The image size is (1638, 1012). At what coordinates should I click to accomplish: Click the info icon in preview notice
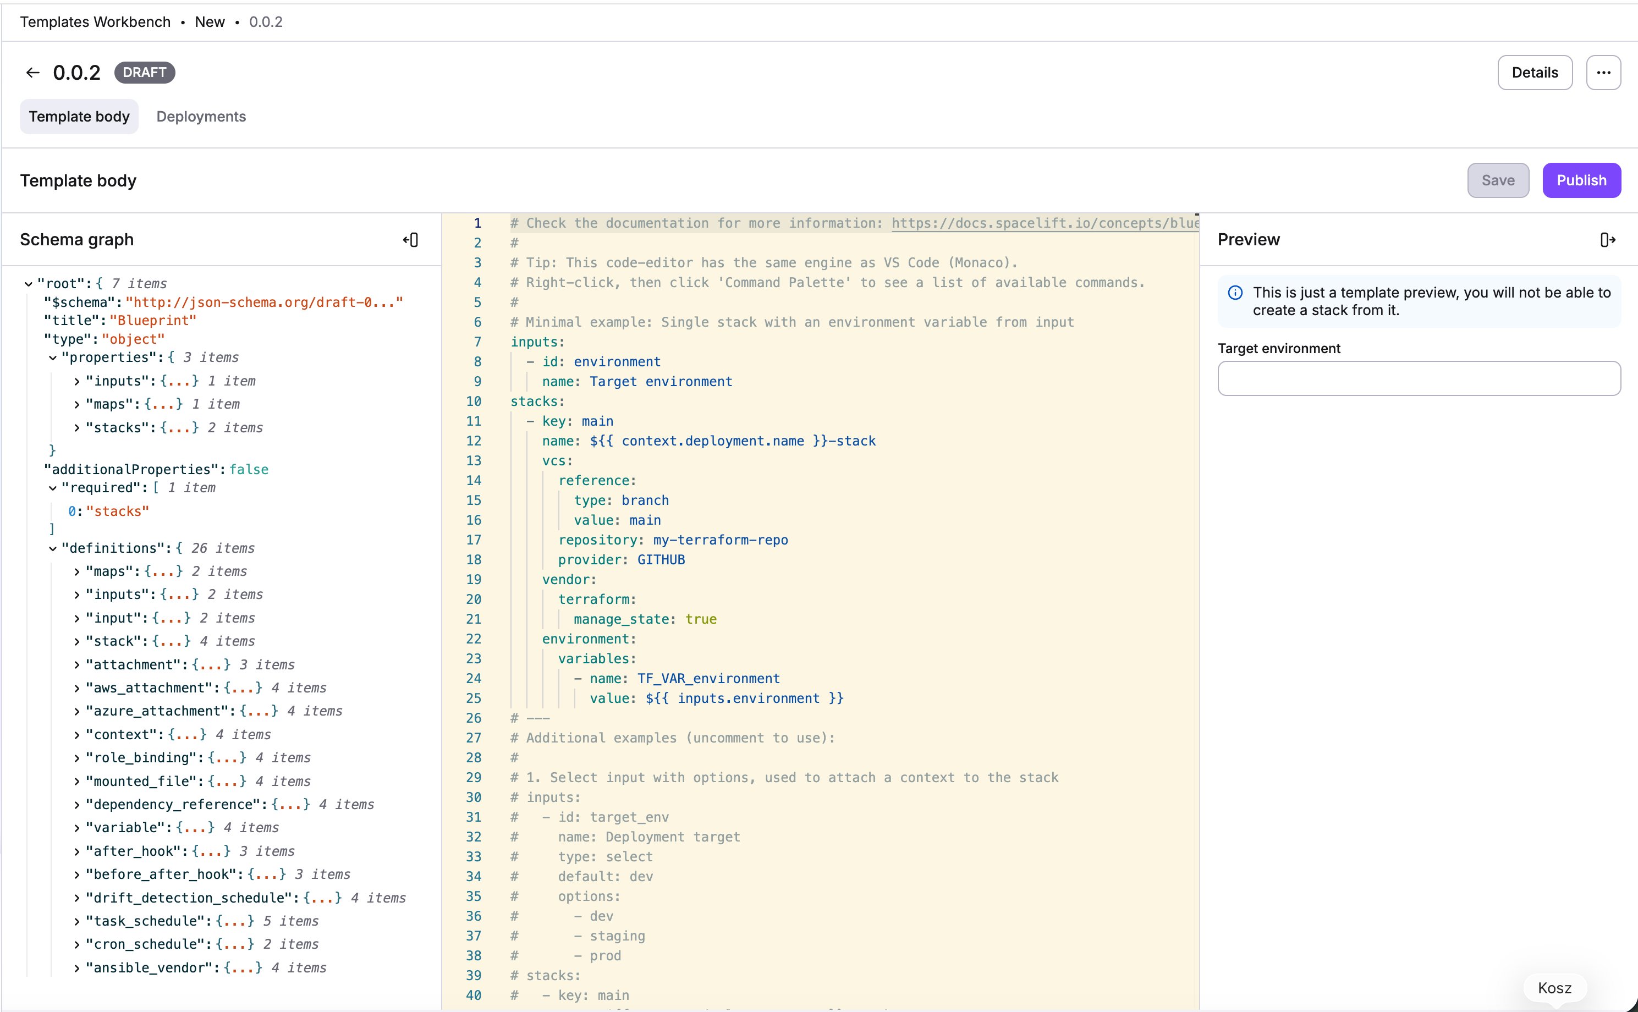click(1235, 293)
